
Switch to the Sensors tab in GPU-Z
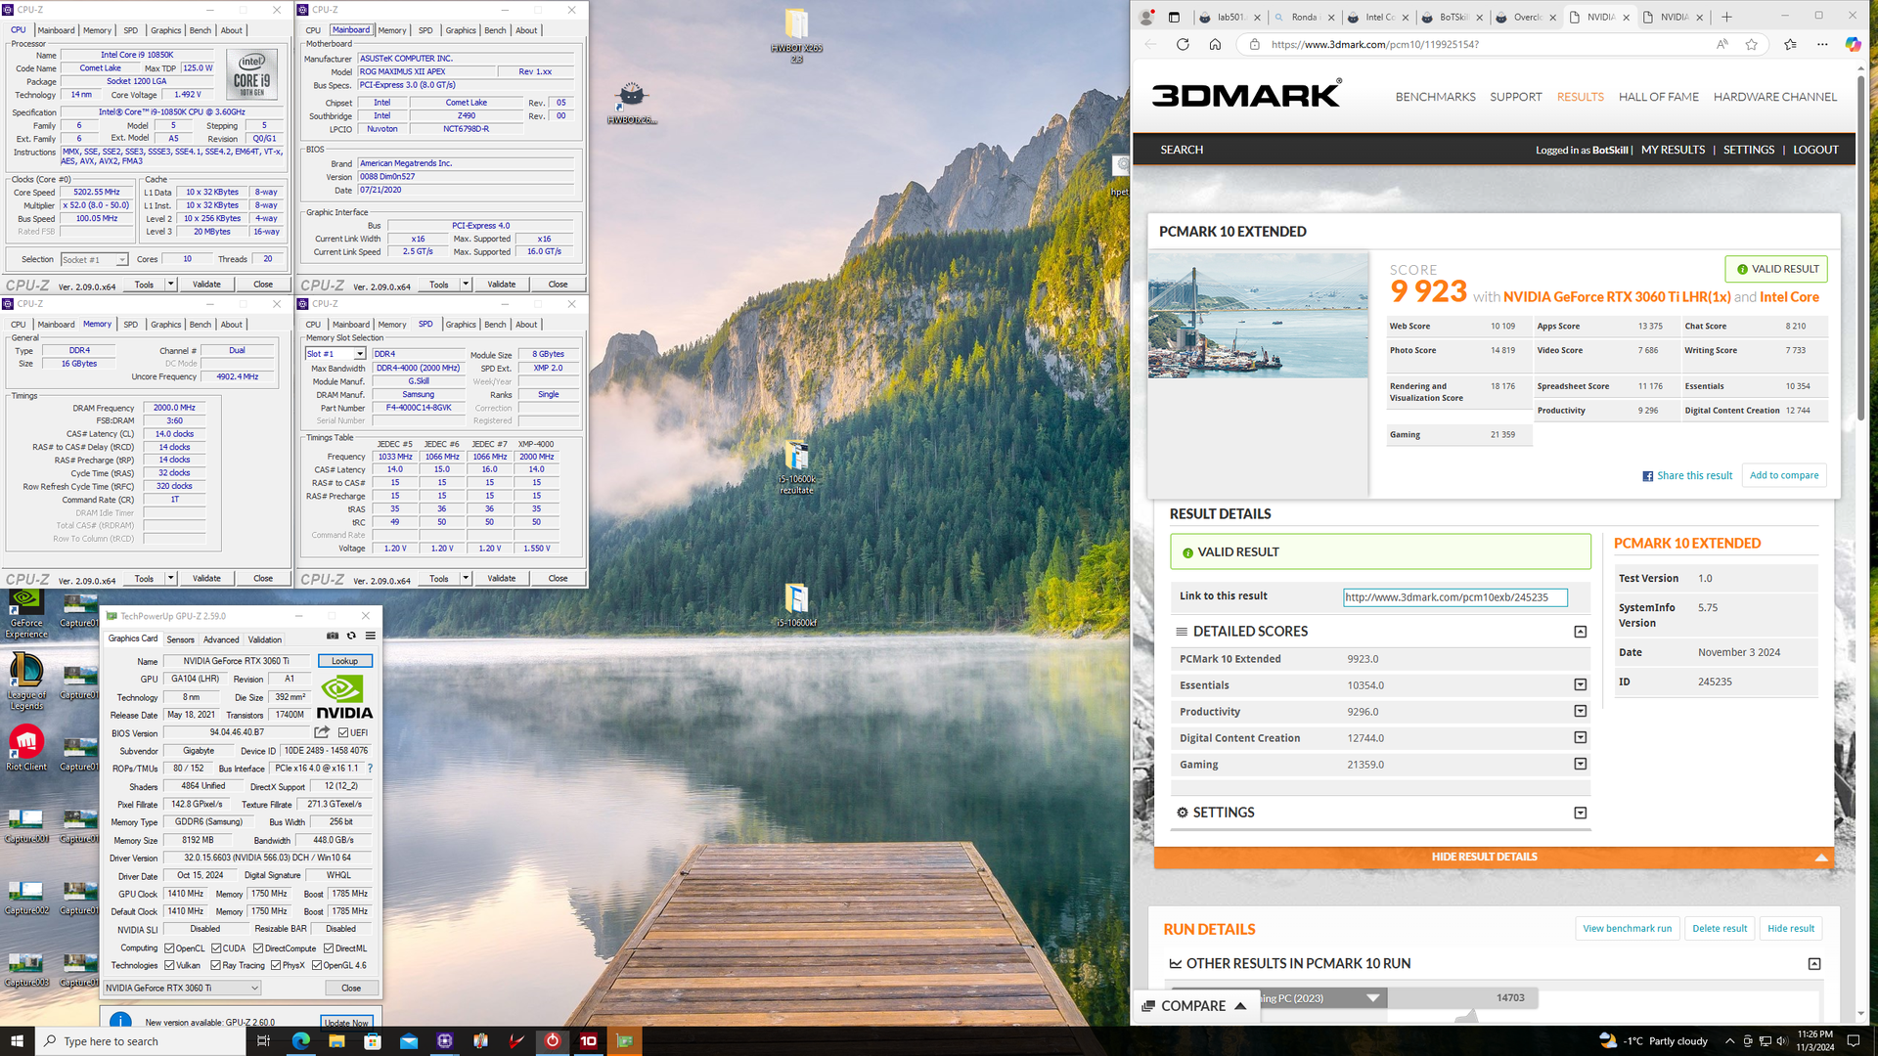(x=180, y=639)
